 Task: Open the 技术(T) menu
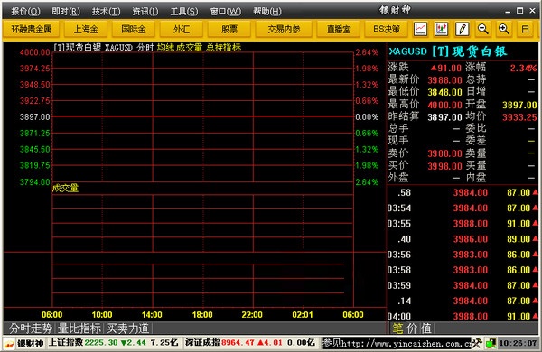[x=106, y=12]
